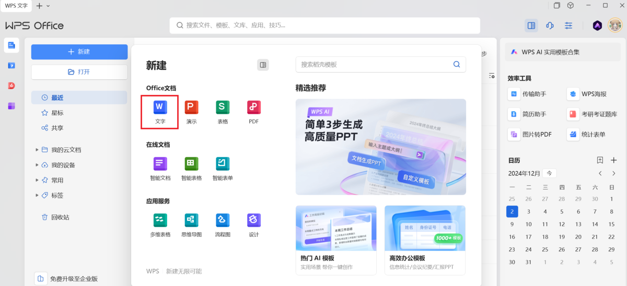Launch 思维导图 mind map
The width and height of the screenshot is (627, 286).
191,225
